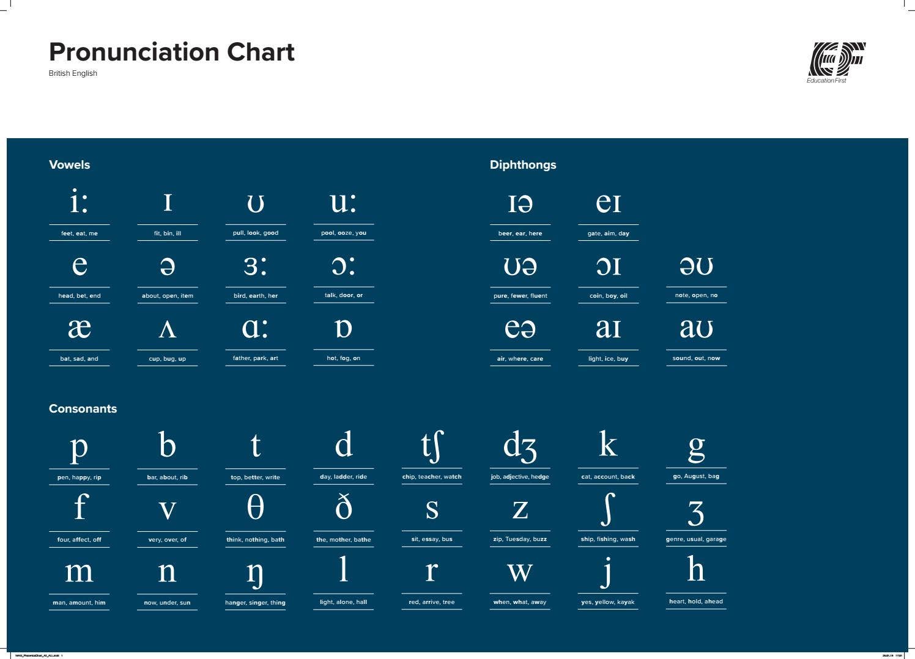Click example words 'hanger, singer, thing'
This screenshot has width=915, height=659.
(255, 603)
